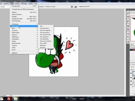Expand the 'Contours' filter submenu
The height and width of the screenshot is (101, 135).
coord(24,31)
